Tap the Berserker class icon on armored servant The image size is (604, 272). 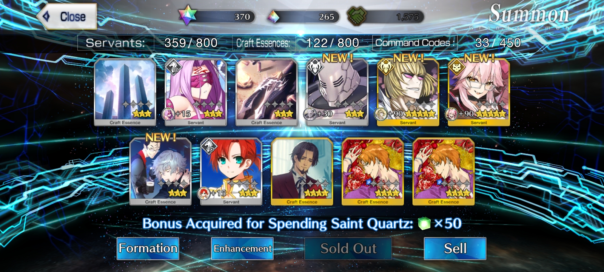click(315, 68)
